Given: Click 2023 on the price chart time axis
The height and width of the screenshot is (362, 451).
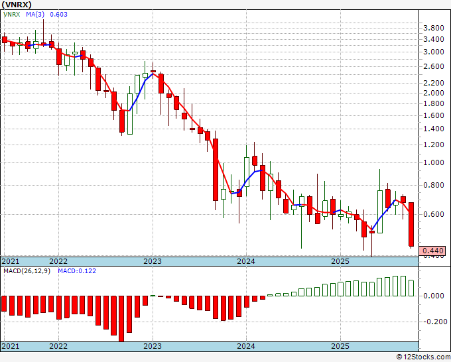Looking at the screenshot, I should [153, 261].
